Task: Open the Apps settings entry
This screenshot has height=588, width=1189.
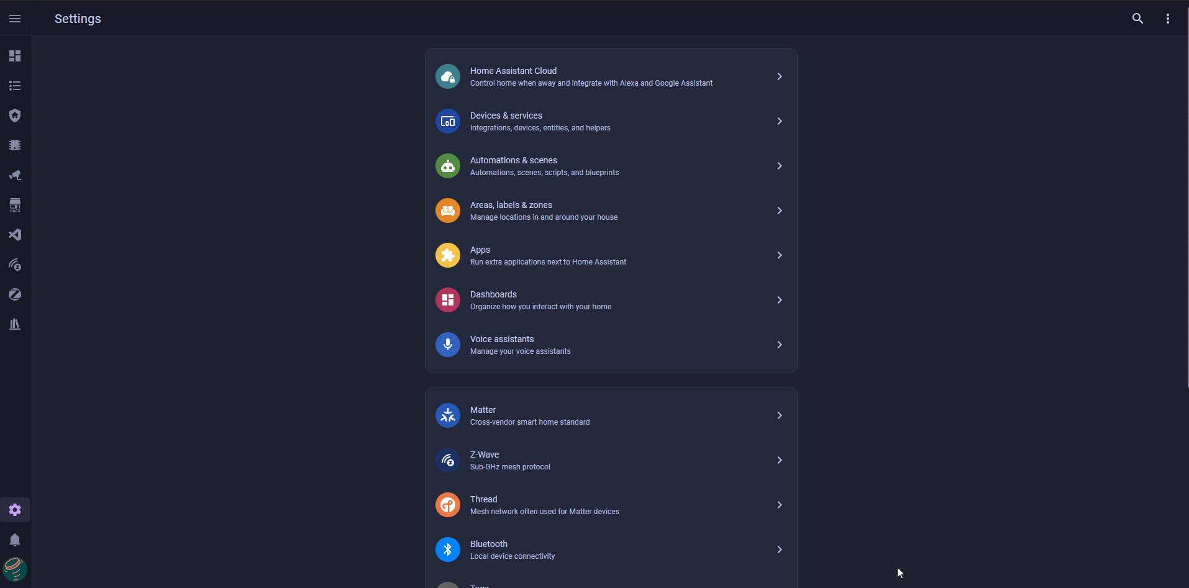Action: [x=611, y=255]
